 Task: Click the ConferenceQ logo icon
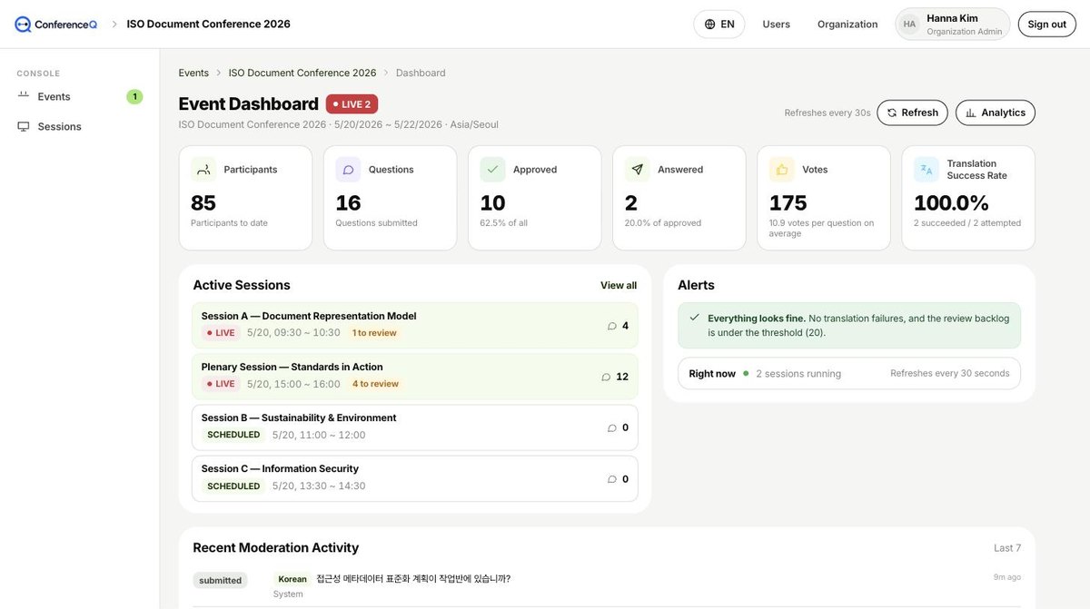[23, 25]
